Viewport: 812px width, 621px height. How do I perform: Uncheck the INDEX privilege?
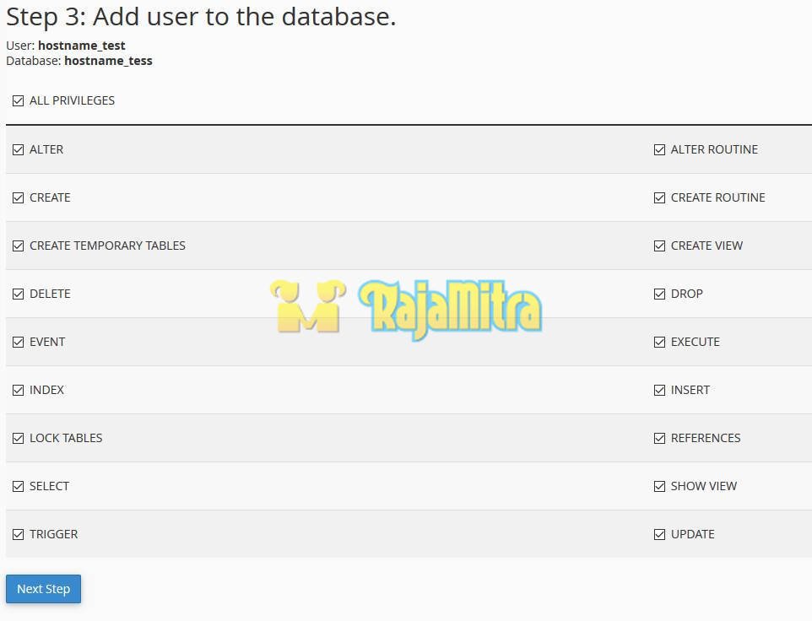[18, 391]
